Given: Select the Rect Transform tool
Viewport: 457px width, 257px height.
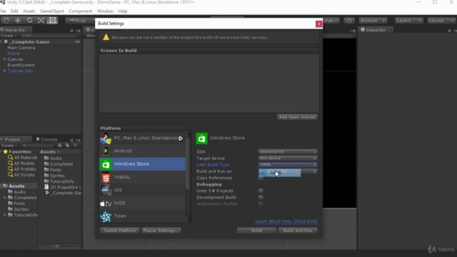Looking at the screenshot, I should tap(53, 21).
